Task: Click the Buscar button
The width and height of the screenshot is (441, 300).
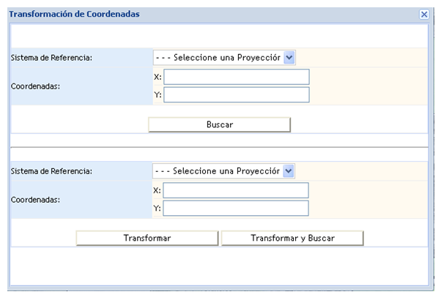Action: [x=219, y=124]
